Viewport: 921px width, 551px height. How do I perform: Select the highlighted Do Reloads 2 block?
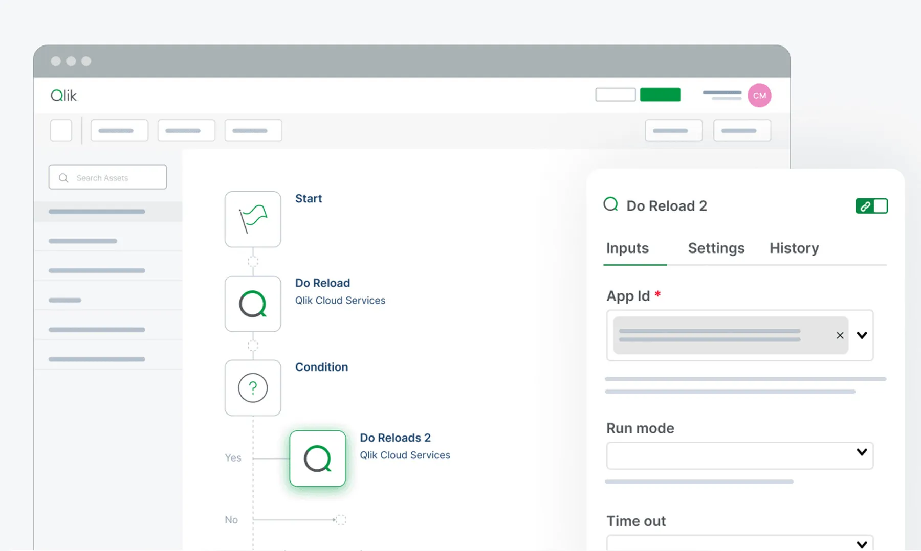click(318, 458)
